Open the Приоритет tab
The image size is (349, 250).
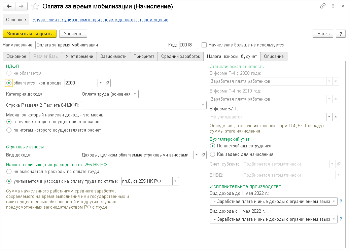tap(144, 56)
